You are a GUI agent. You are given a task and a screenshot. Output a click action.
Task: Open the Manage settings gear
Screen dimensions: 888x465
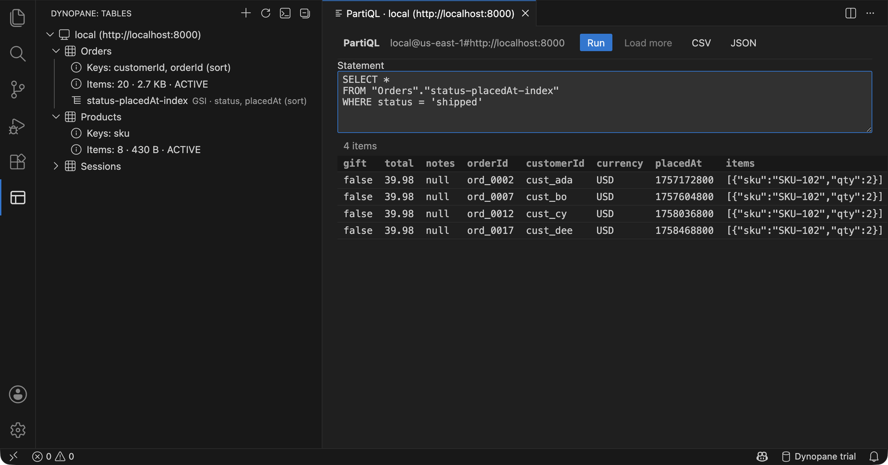coord(18,430)
